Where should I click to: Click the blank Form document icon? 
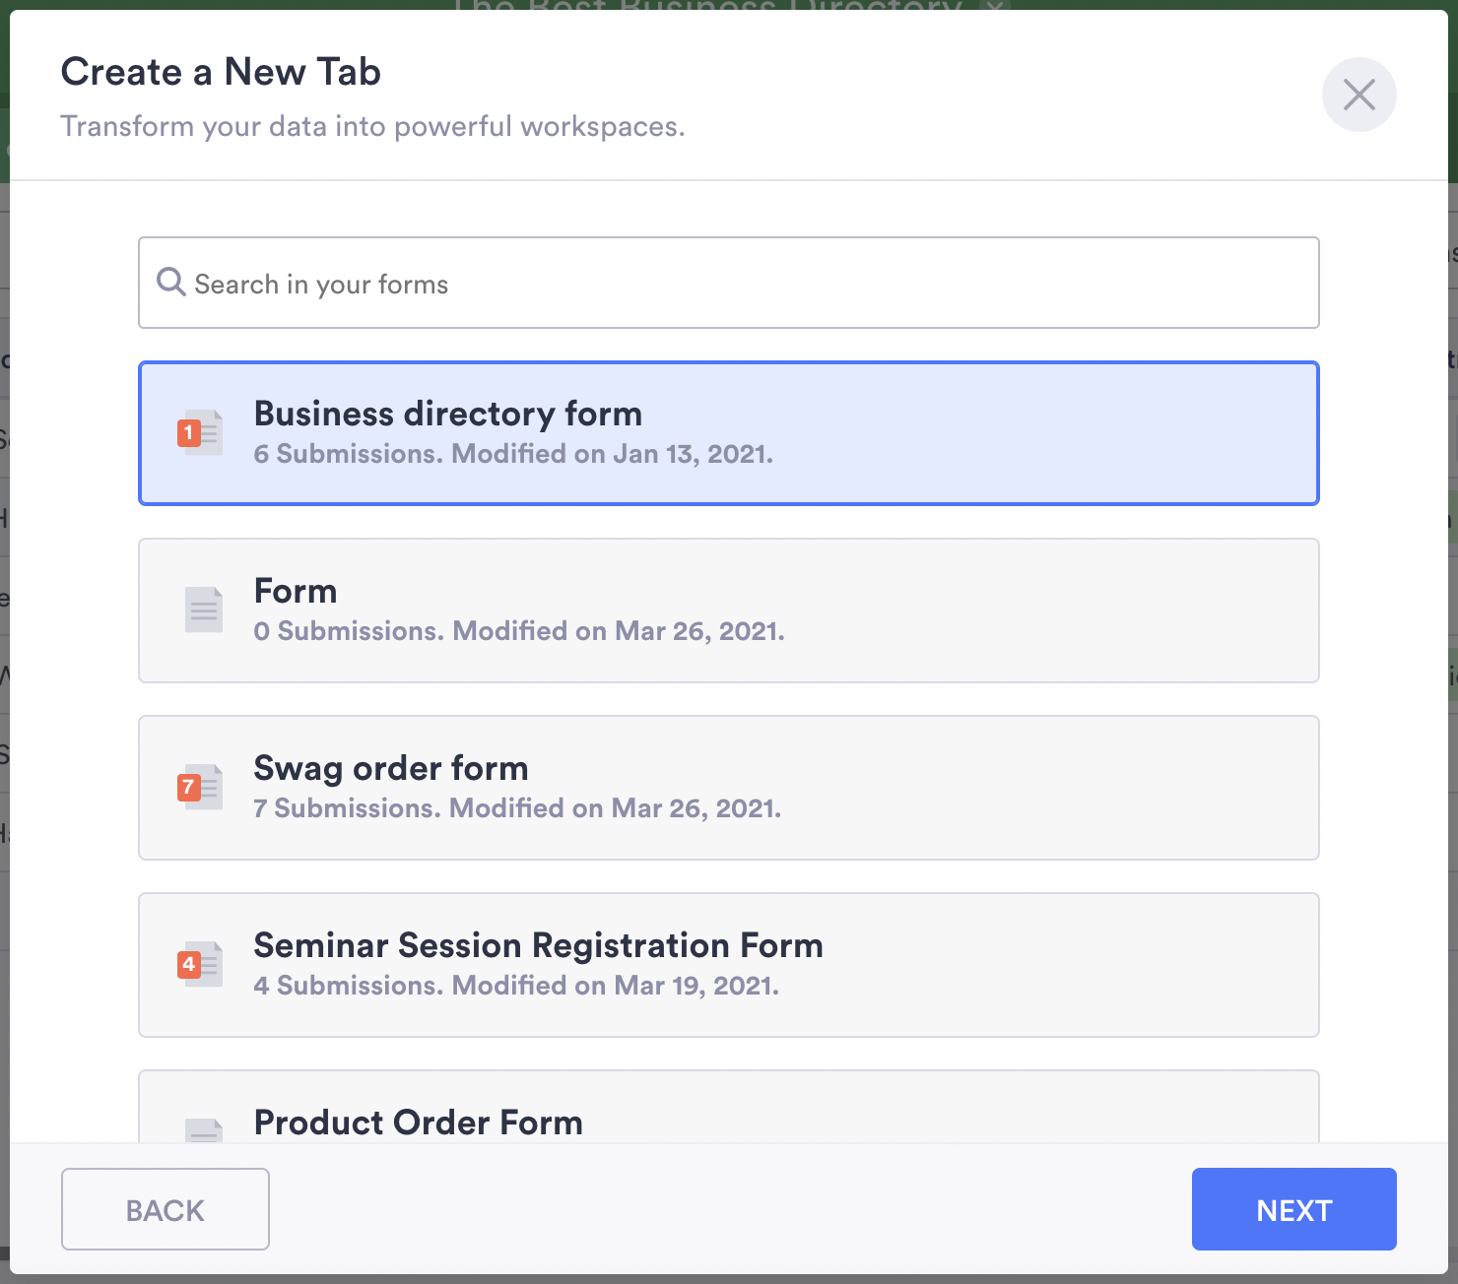tap(203, 610)
